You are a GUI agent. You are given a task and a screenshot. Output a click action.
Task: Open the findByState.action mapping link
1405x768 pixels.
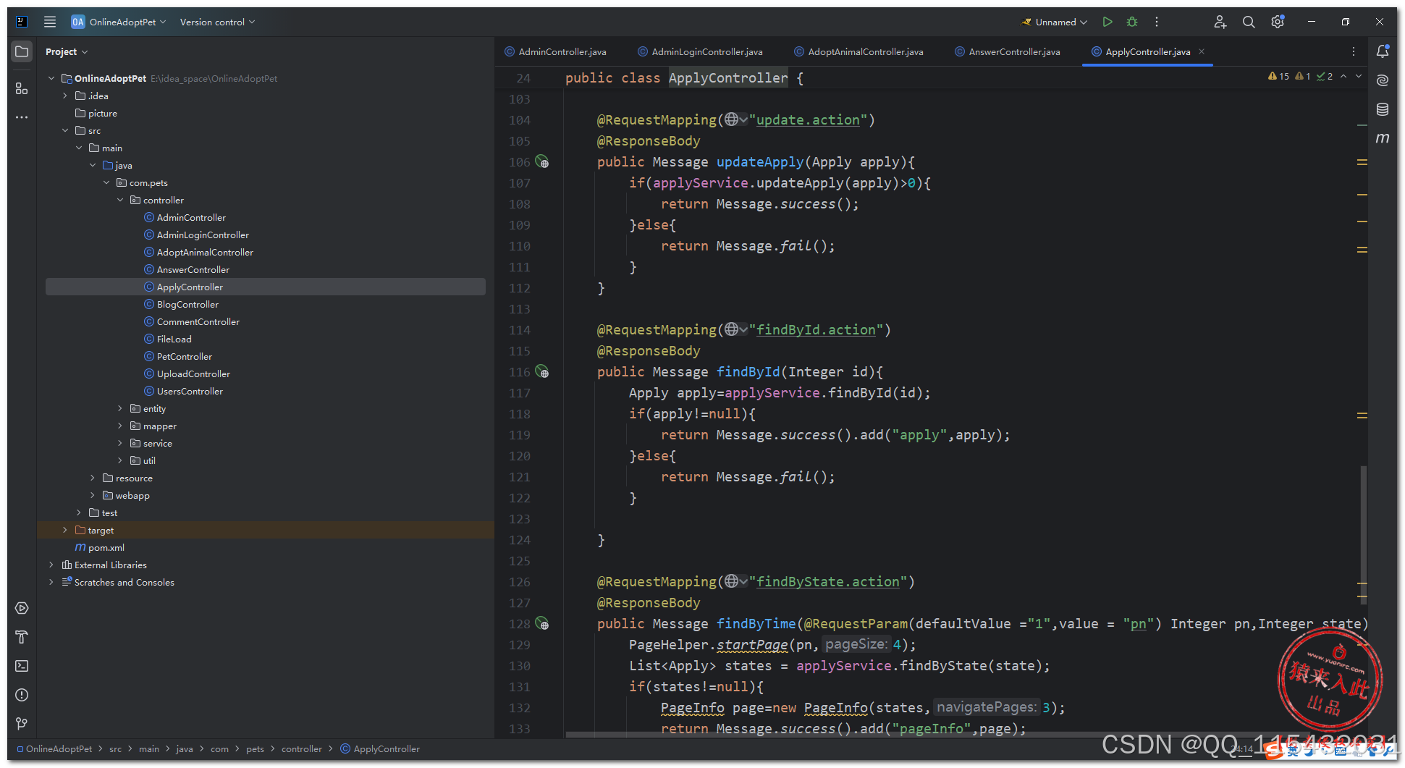click(828, 582)
